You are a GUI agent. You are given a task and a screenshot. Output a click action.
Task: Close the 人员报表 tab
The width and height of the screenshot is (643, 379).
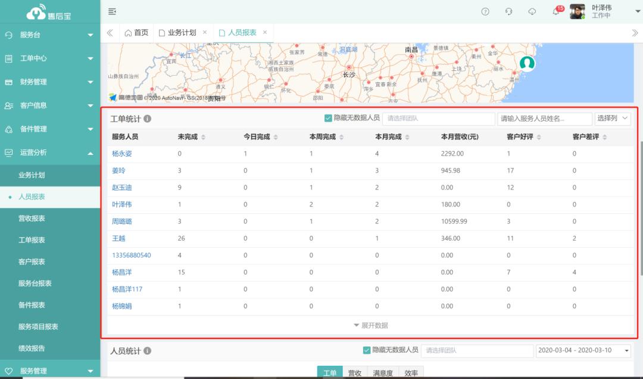(265, 32)
